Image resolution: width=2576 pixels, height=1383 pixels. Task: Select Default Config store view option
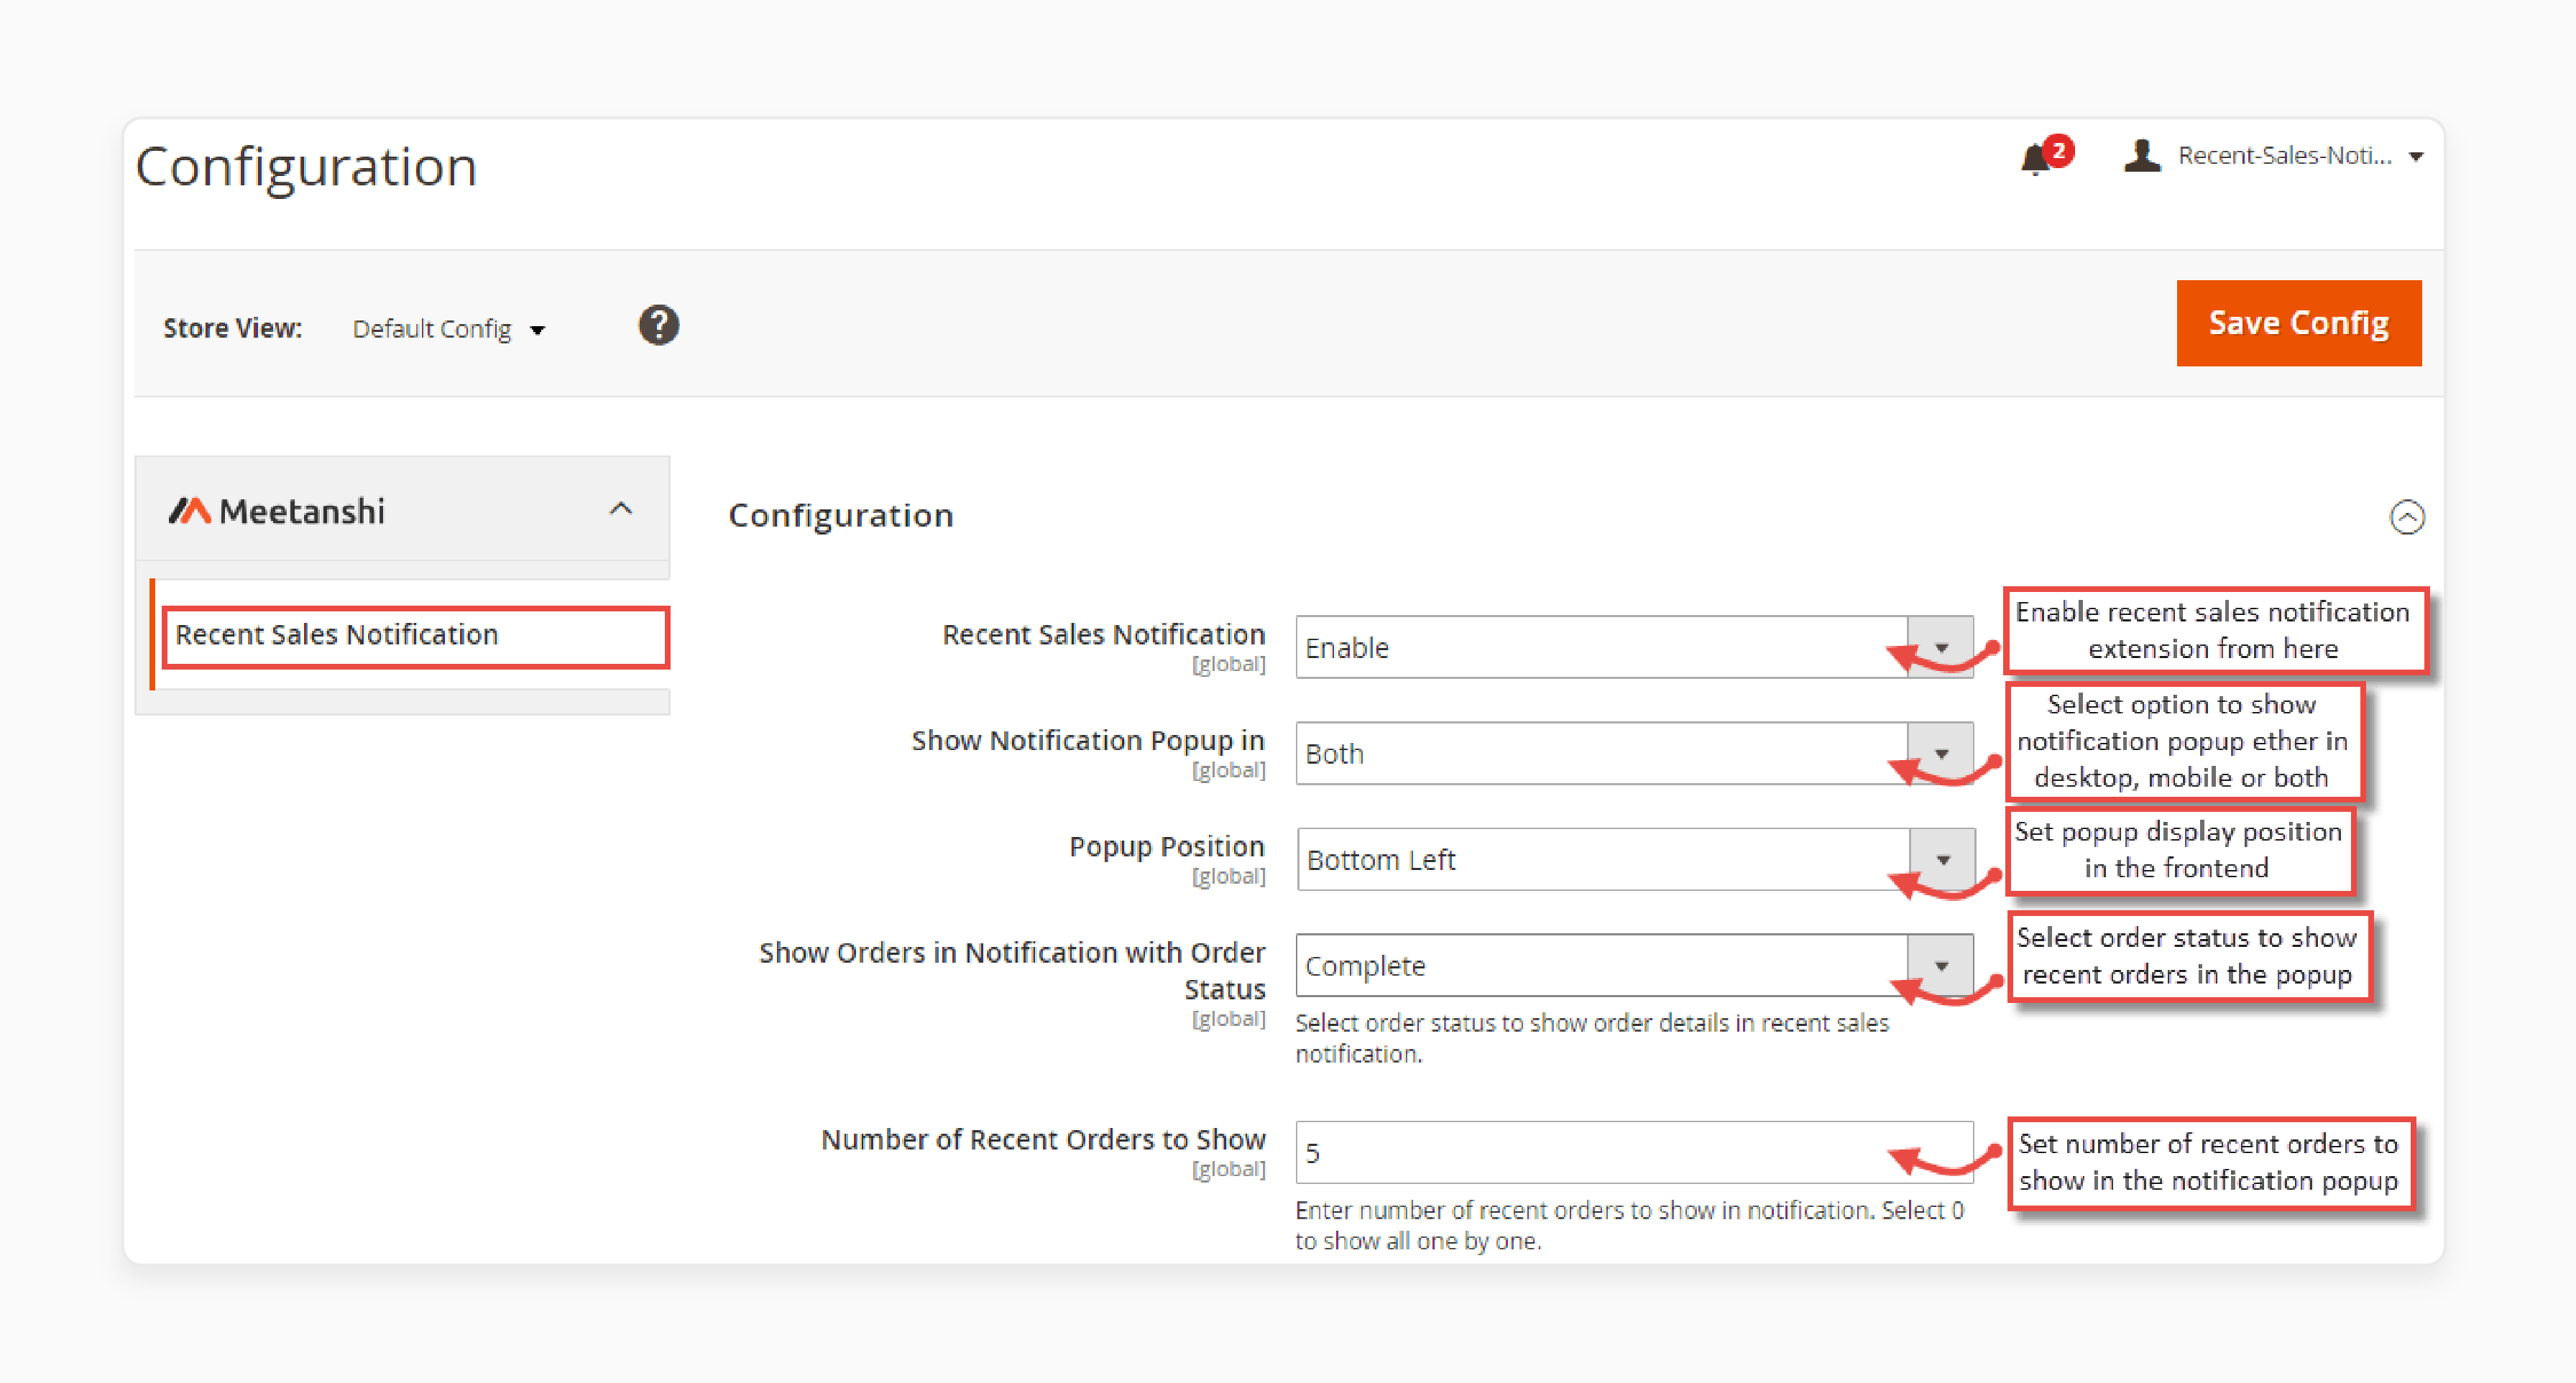450,323
